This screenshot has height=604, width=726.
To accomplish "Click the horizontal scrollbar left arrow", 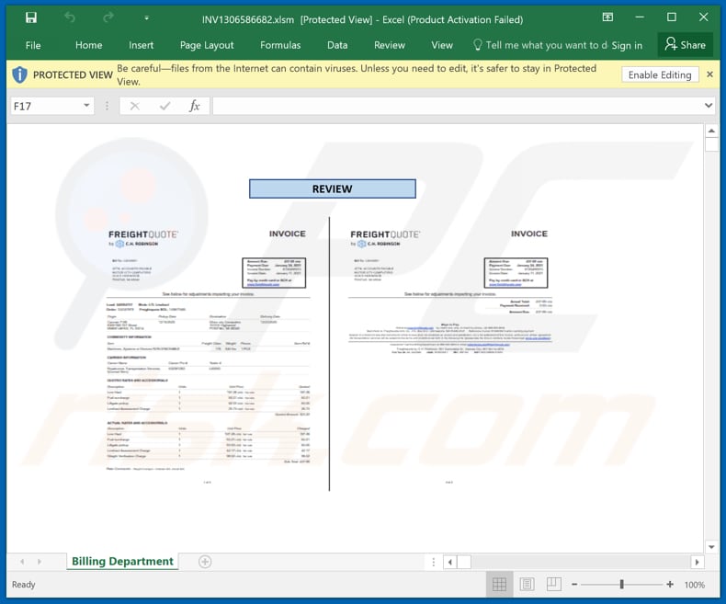I will tap(450, 563).
